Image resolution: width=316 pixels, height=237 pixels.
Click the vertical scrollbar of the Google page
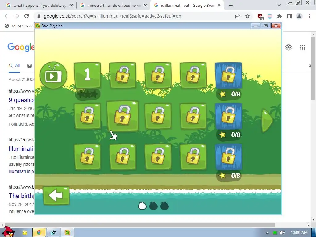[x=313, y=69]
